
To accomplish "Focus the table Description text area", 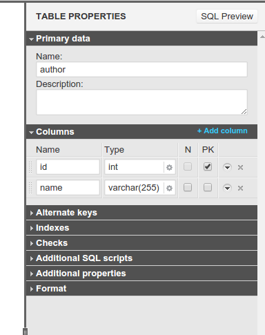I will click(x=141, y=102).
